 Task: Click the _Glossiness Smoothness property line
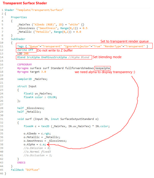pos(52,28)
